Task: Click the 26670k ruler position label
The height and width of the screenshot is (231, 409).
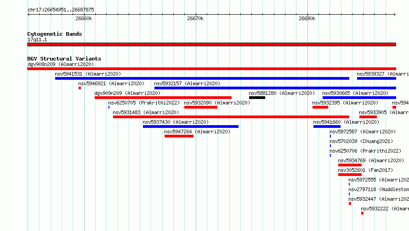Action: (x=195, y=18)
